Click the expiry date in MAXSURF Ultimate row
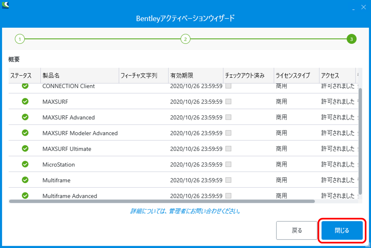371x248 pixels. [x=196, y=149]
